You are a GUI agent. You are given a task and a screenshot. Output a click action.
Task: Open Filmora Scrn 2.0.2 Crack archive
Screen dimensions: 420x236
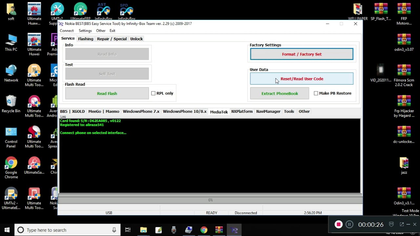point(404,75)
